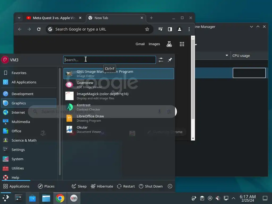This screenshot has width=272, height=204.
Task: Open the Internet category
Action: (29, 112)
